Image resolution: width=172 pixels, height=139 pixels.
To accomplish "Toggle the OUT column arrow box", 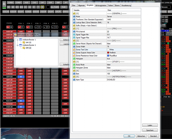I will (x=64, y=27).
